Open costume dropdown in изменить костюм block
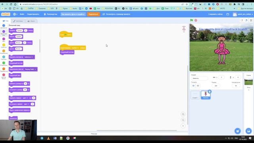This screenshot has height=143, width=254. click(x=29, y=57)
